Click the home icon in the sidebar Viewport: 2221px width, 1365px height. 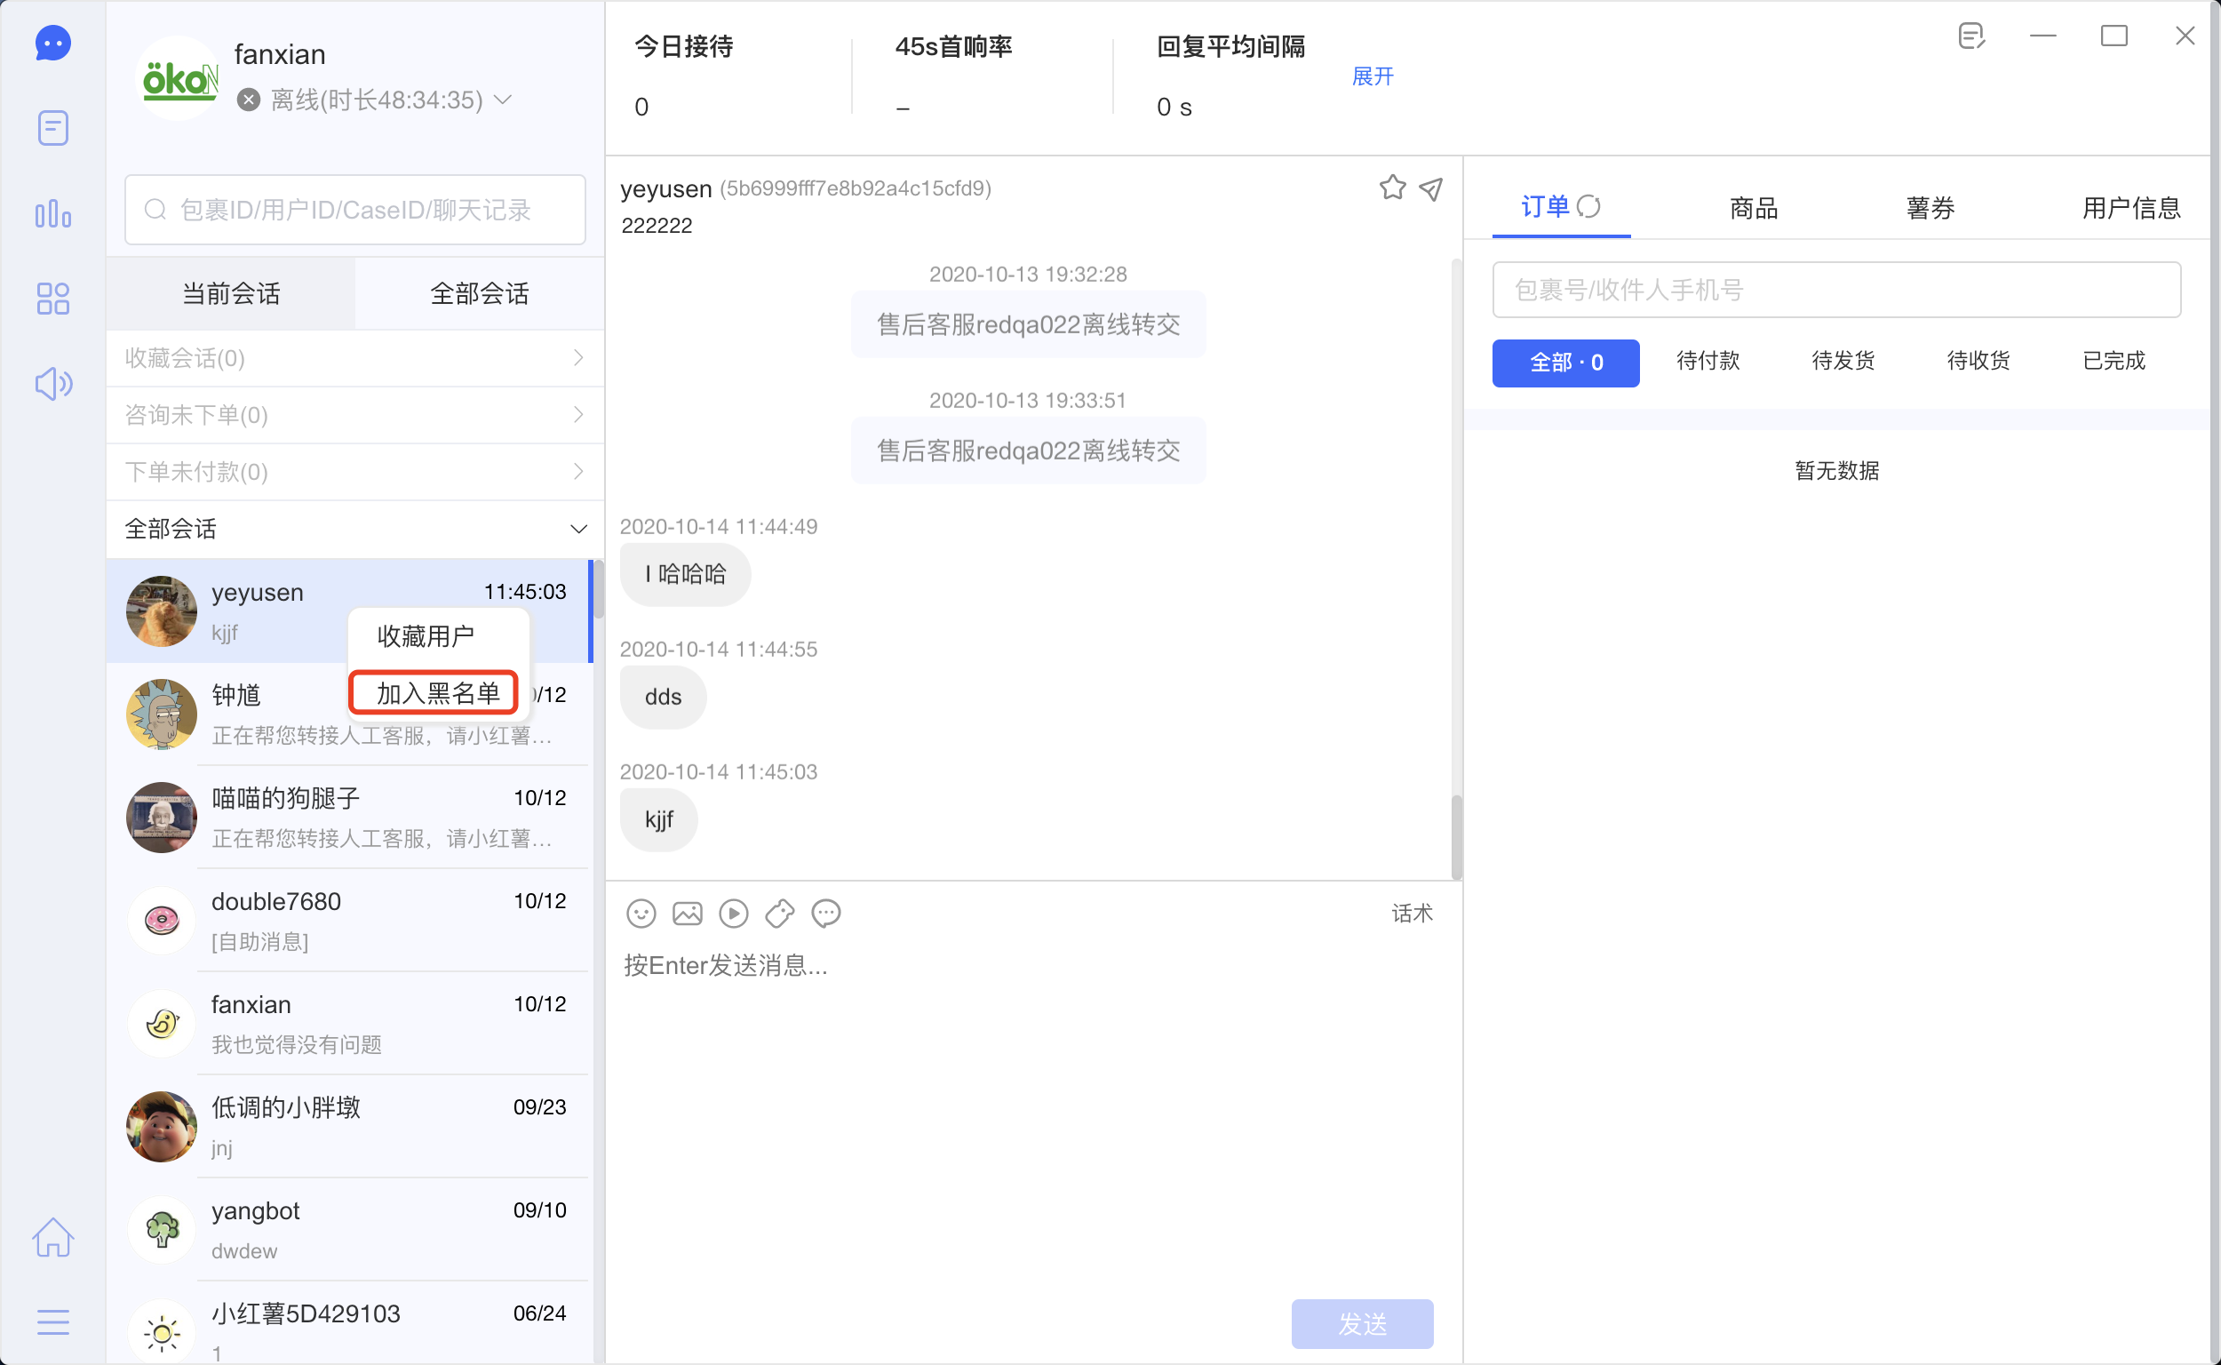point(52,1237)
